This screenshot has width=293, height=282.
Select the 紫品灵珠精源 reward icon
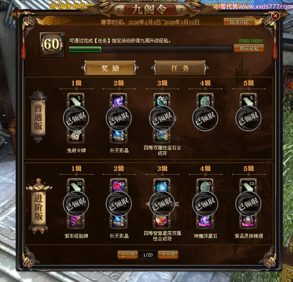click(248, 222)
